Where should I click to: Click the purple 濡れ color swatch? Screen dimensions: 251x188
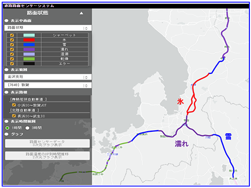pyautogui.click(x=29, y=49)
